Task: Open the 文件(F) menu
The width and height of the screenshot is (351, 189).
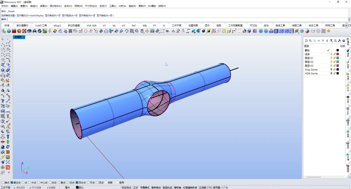Action: (x=5, y=6)
